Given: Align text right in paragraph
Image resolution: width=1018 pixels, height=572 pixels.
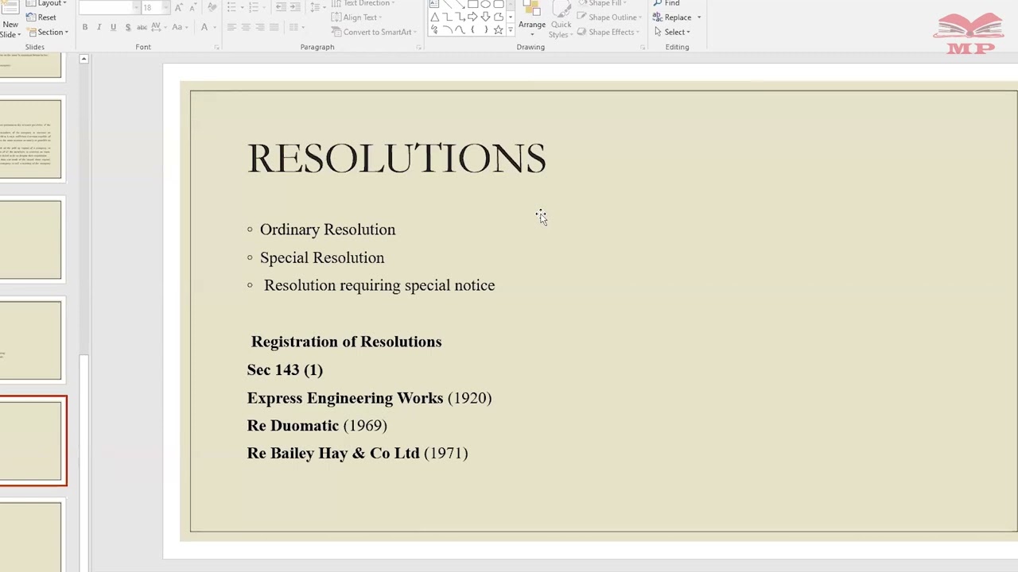Looking at the screenshot, I should [x=260, y=27].
